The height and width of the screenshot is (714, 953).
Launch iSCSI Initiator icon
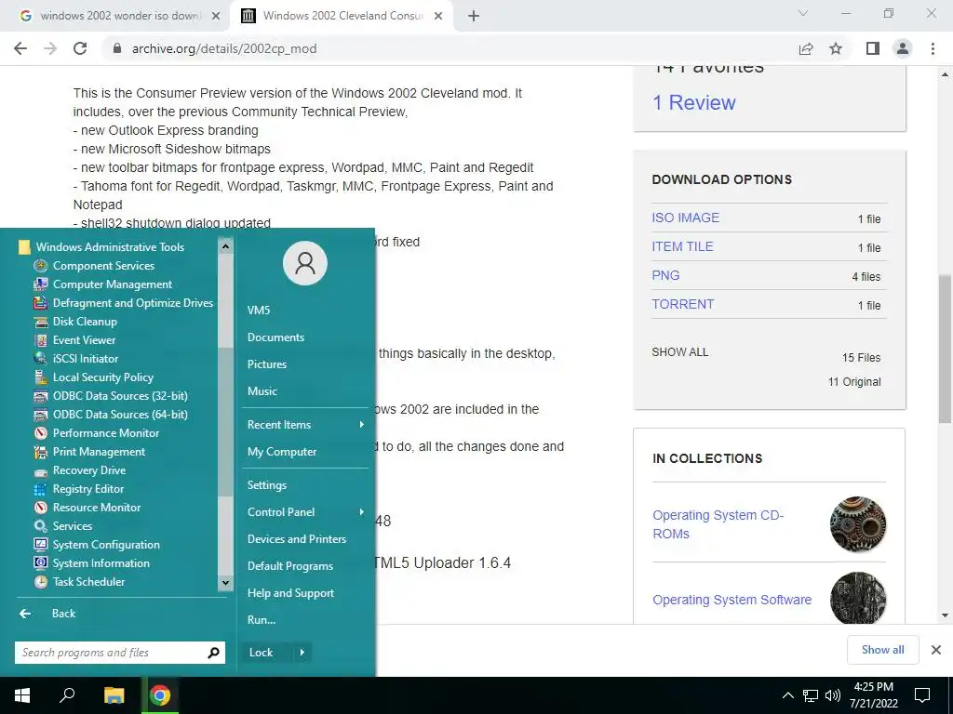41,359
